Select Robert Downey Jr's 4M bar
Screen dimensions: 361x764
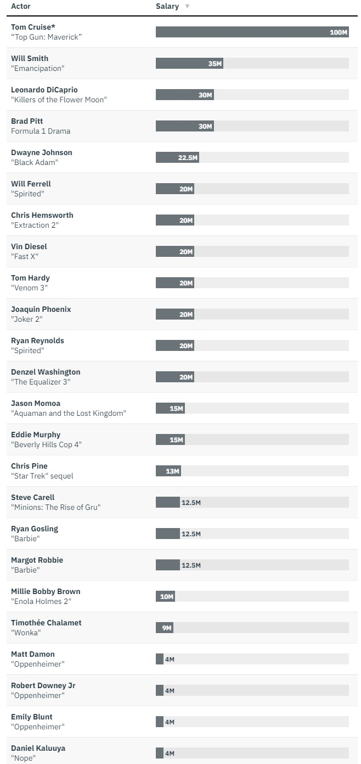pos(160,690)
